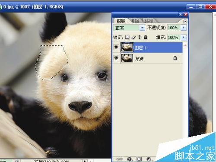Enable lock all using the padlock icon
216x162 pixels.
[146, 37]
